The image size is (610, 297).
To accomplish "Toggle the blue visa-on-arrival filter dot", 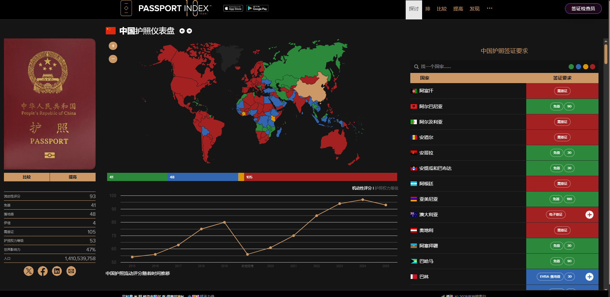I will click(578, 67).
